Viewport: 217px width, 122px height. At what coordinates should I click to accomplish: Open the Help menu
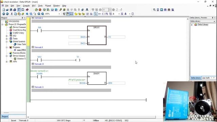(x=64, y=6)
